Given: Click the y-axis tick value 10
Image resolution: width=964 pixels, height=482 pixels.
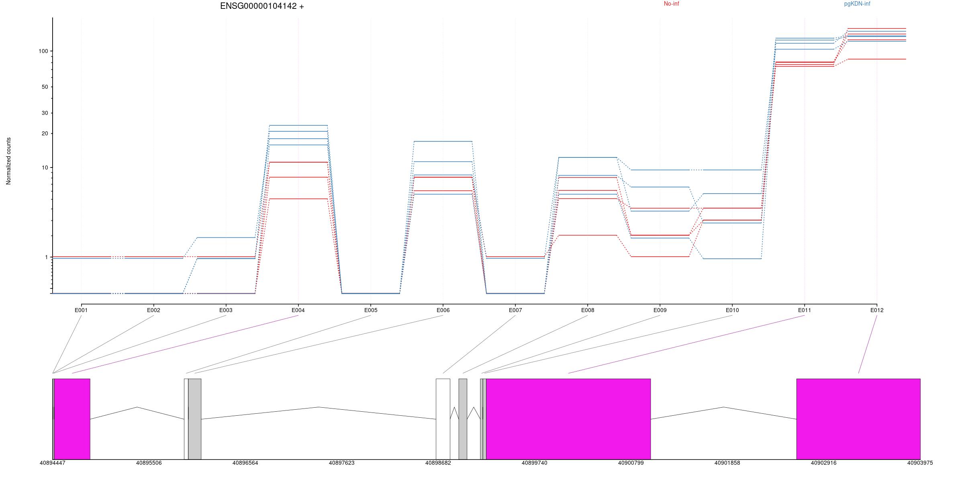Looking at the screenshot, I should (45, 167).
